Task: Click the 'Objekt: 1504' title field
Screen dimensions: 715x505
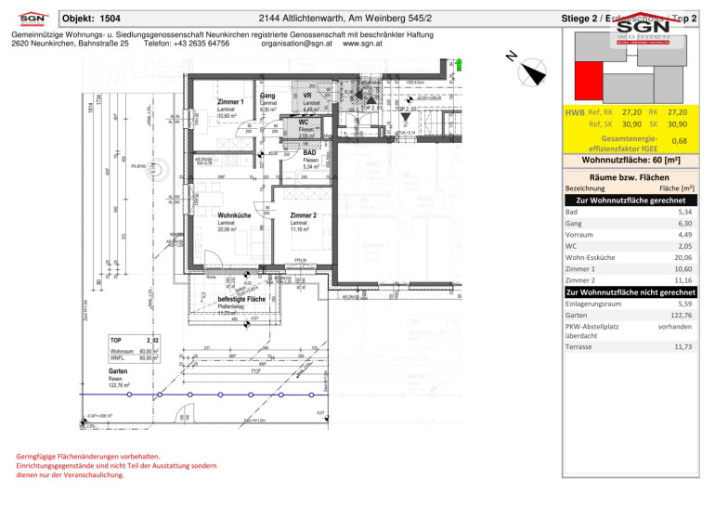Action: (91, 18)
